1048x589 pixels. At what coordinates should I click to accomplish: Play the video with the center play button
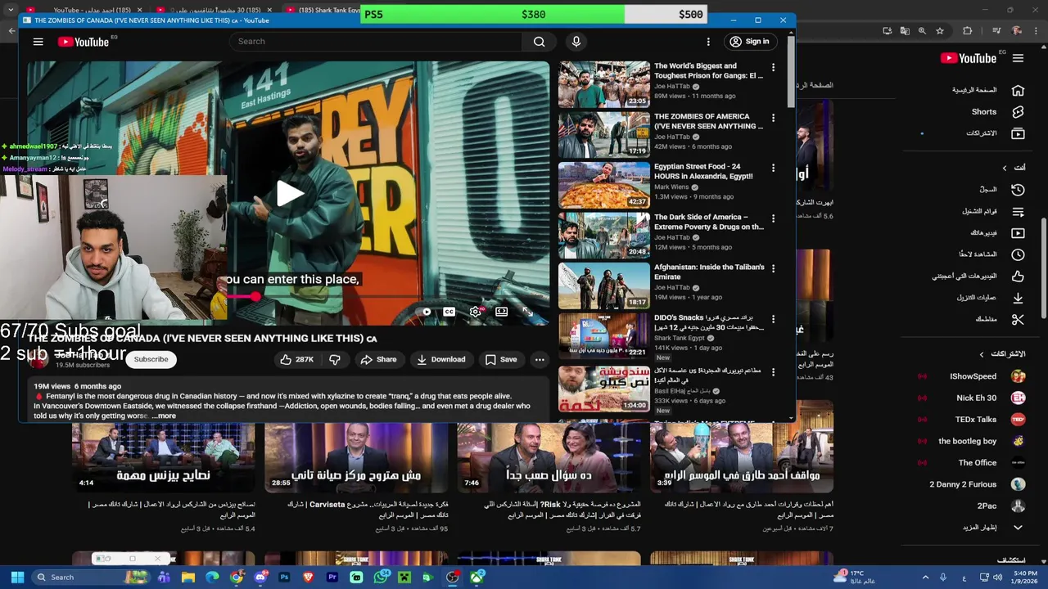(289, 194)
